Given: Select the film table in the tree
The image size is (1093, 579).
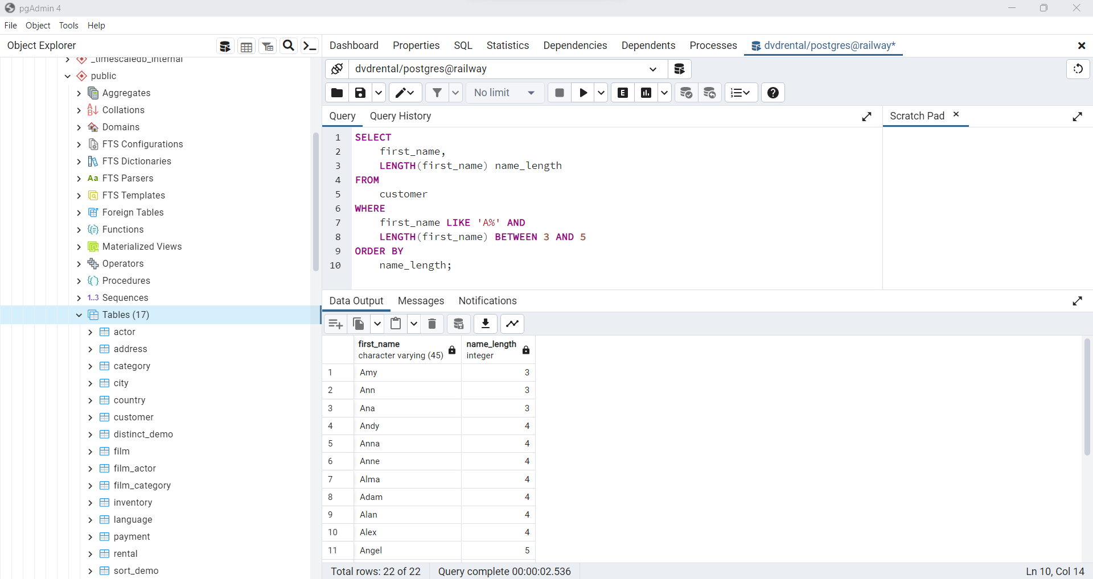Looking at the screenshot, I should click(x=122, y=452).
